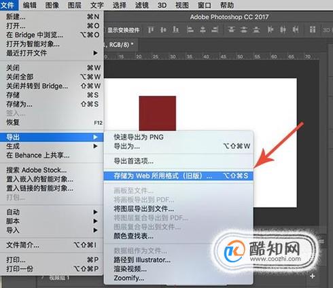333x288 pixels.
Task: Expand the 生成 submenu
Action: click(x=52, y=146)
